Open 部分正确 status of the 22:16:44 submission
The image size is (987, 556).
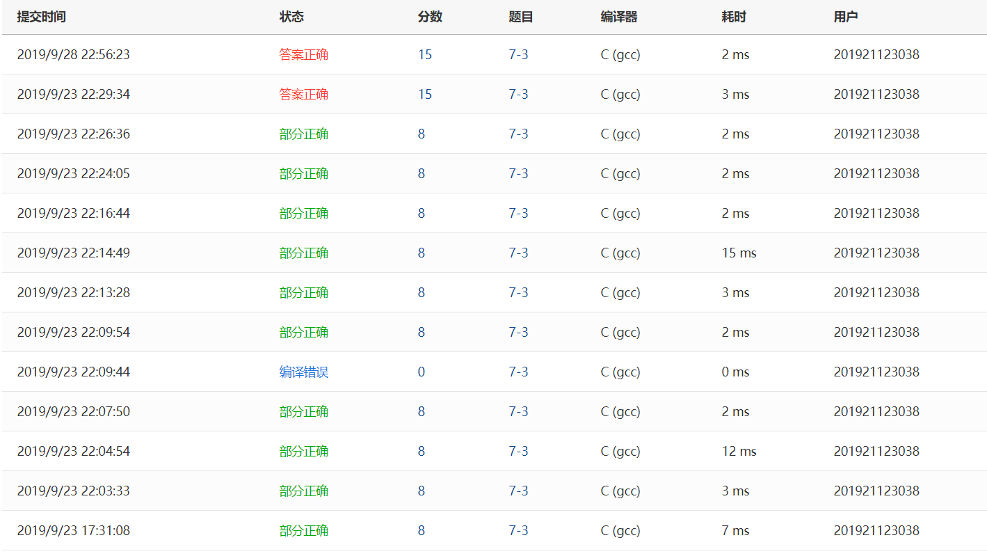coord(304,213)
